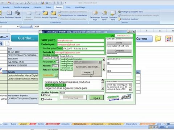174x130 pixels.
Task: Click Mostrar entradas manuscritas
Action: coord(72,19)
